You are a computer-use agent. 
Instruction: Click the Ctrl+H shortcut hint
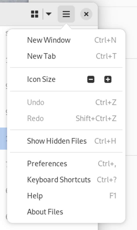tap(105, 141)
